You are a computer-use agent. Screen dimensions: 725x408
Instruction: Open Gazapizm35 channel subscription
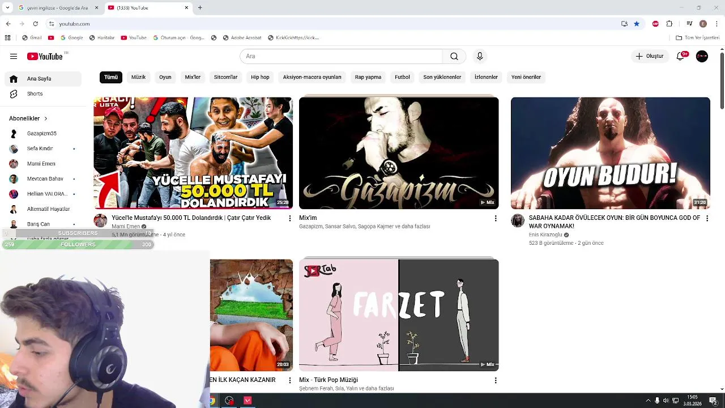point(43,133)
